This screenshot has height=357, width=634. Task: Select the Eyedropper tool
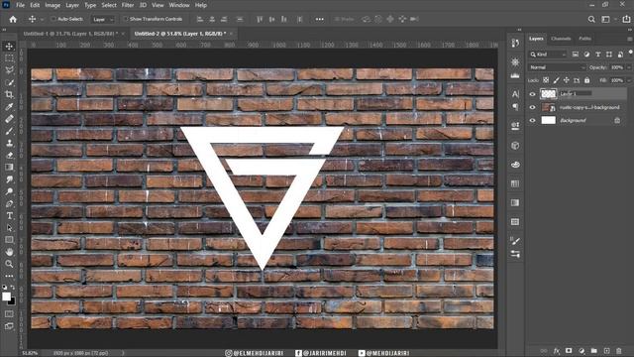click(9, 107)
